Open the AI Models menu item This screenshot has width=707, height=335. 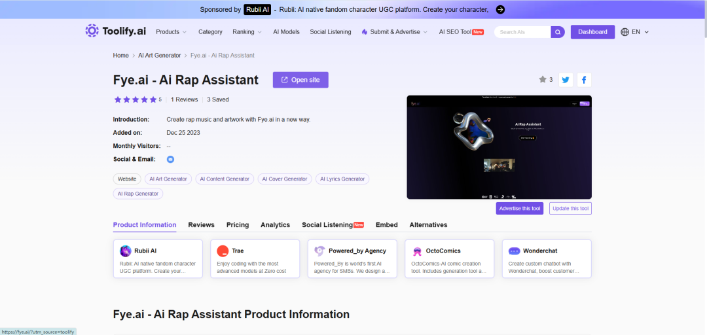pyautogui.click(x=286, y=32)
